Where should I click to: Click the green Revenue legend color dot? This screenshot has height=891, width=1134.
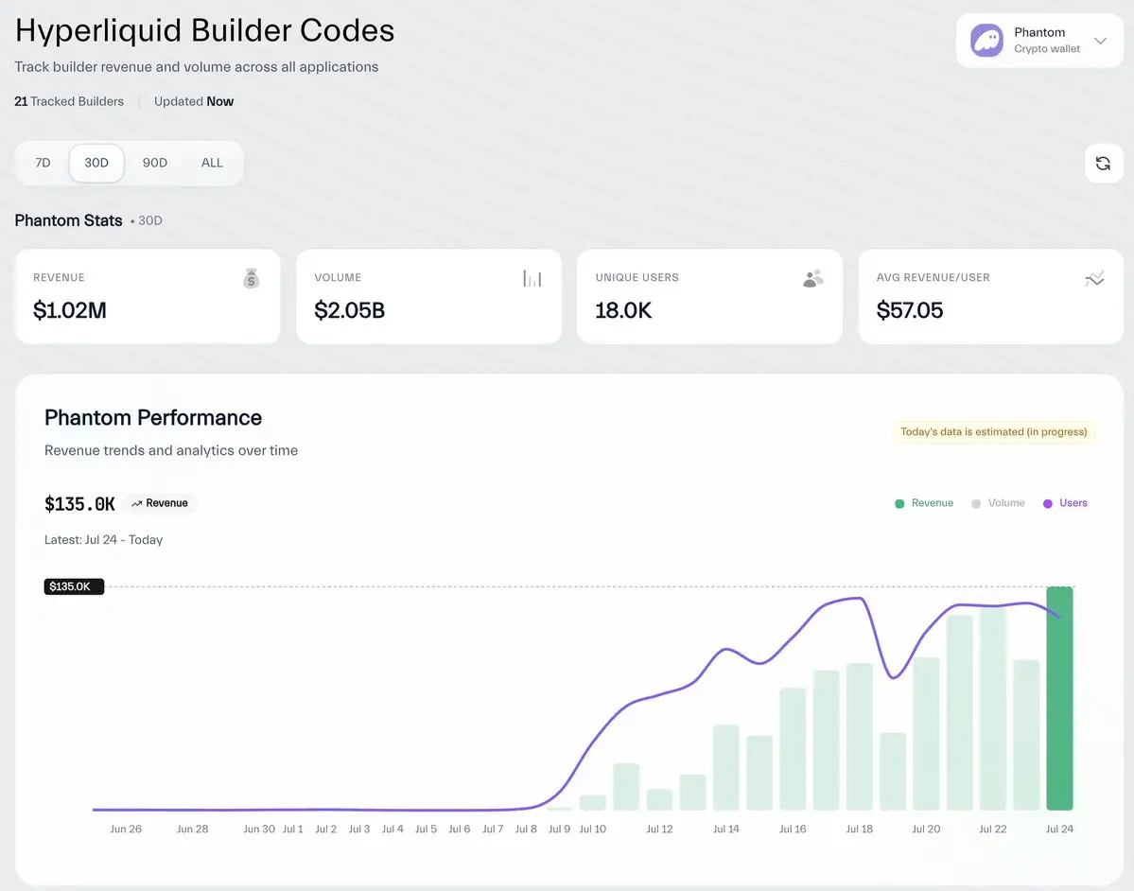click(x=899, y=503)
